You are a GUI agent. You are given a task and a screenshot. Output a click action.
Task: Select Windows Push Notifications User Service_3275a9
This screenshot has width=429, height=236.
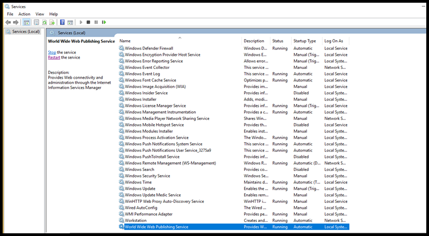click(234, 150)
